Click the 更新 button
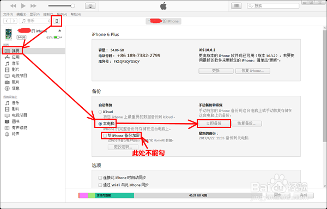The height and width of the screenshot is (209, 327). click(216, 71)
